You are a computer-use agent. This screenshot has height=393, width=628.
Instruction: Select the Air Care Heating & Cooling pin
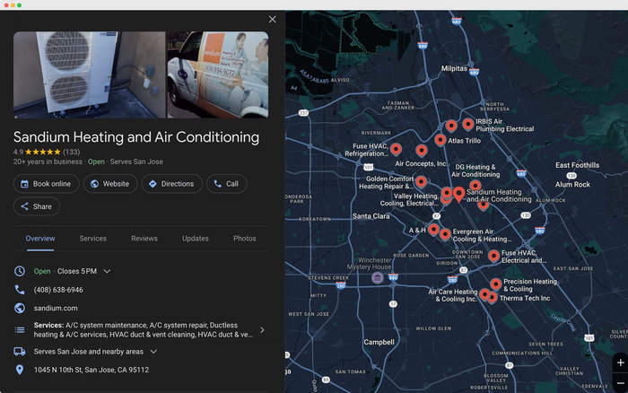[484, 295]
